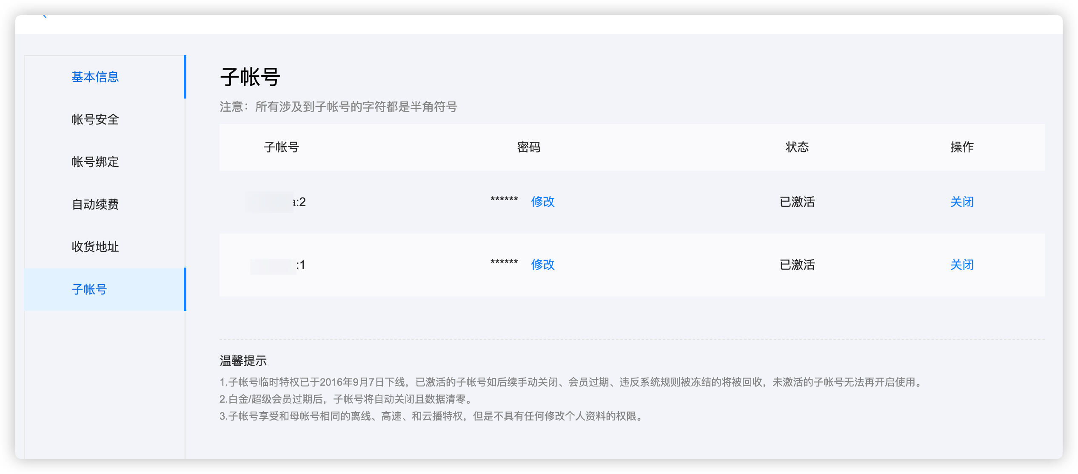The height and width of the screenshot is (474, 1078).
Task: Select the sub-account name ending :2
Action: (x=277, y=202)
